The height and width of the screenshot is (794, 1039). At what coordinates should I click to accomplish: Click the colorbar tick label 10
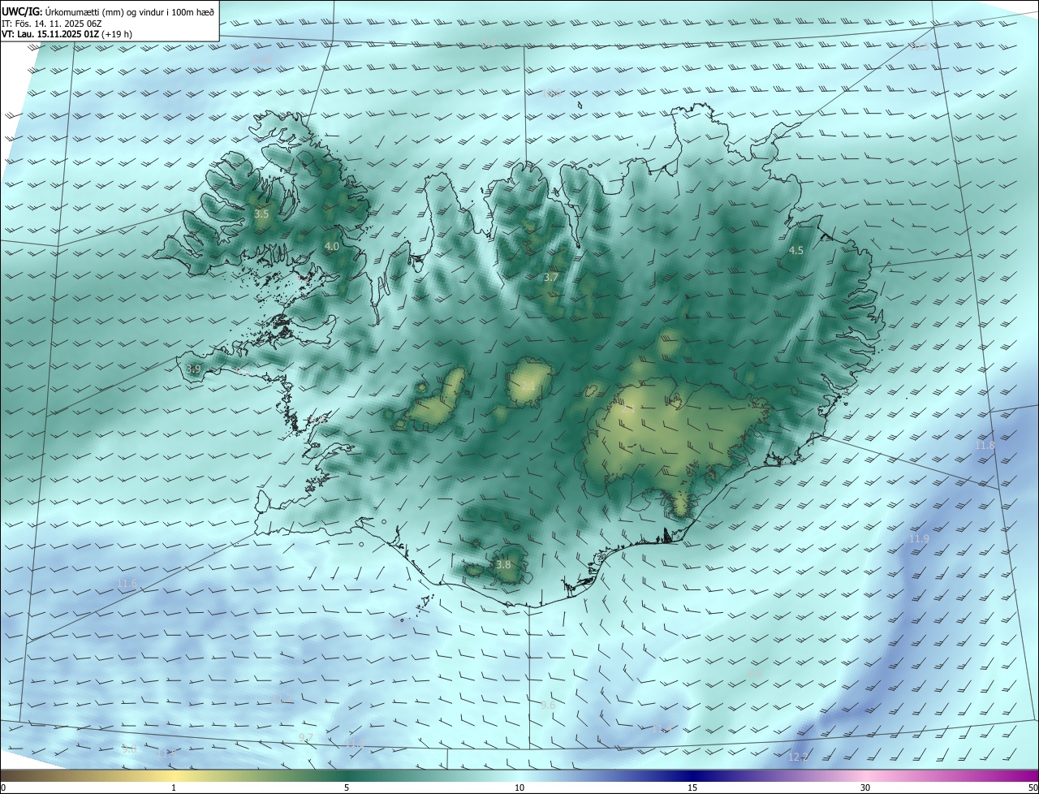(x=519, y=788)
